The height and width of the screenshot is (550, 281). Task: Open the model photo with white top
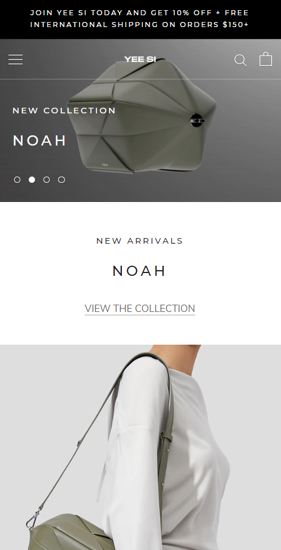(140, 447)
